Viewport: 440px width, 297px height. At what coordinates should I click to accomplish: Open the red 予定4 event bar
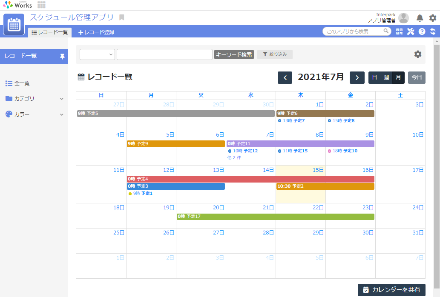(x=250, y=179)
